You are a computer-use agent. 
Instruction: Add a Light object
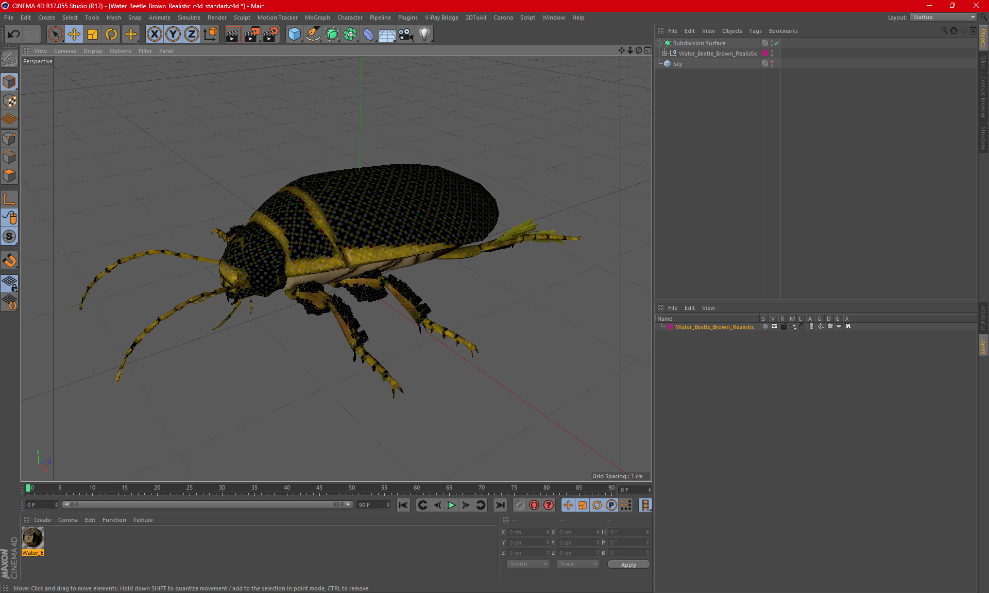click(x=424, y=34)
